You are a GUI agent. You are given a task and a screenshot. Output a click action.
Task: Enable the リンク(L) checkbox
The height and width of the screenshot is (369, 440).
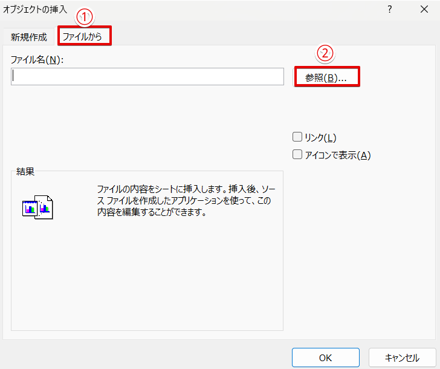(x=297, y=137)
